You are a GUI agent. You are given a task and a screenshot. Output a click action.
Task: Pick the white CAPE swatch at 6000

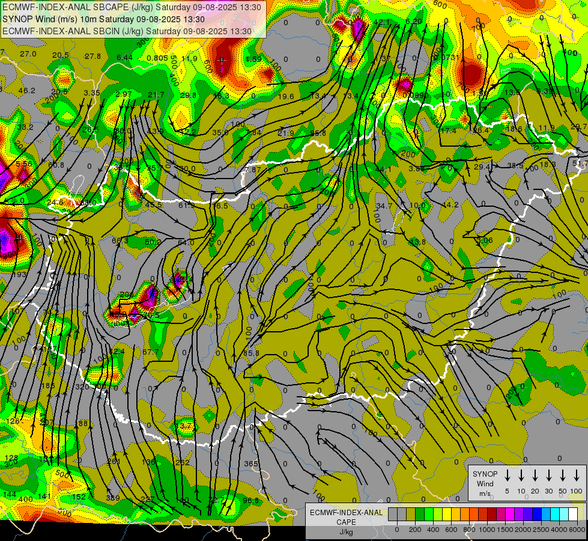click(x=572, y=515)
